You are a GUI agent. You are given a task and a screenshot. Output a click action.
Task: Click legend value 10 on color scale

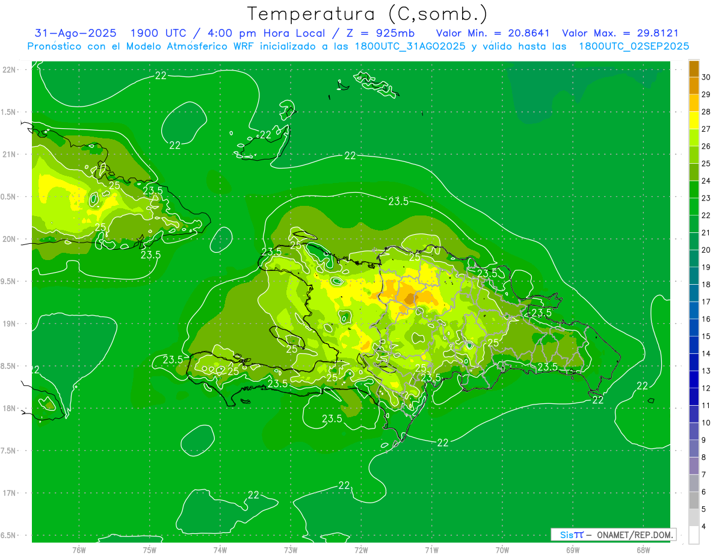coord(707,423)
